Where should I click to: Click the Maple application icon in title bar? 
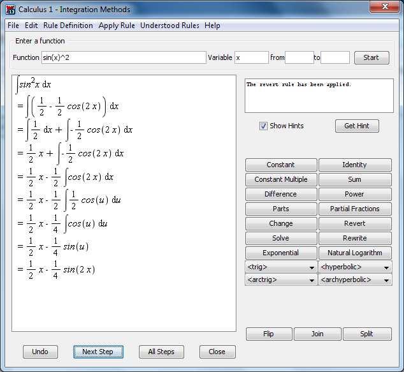click(10, 10)
